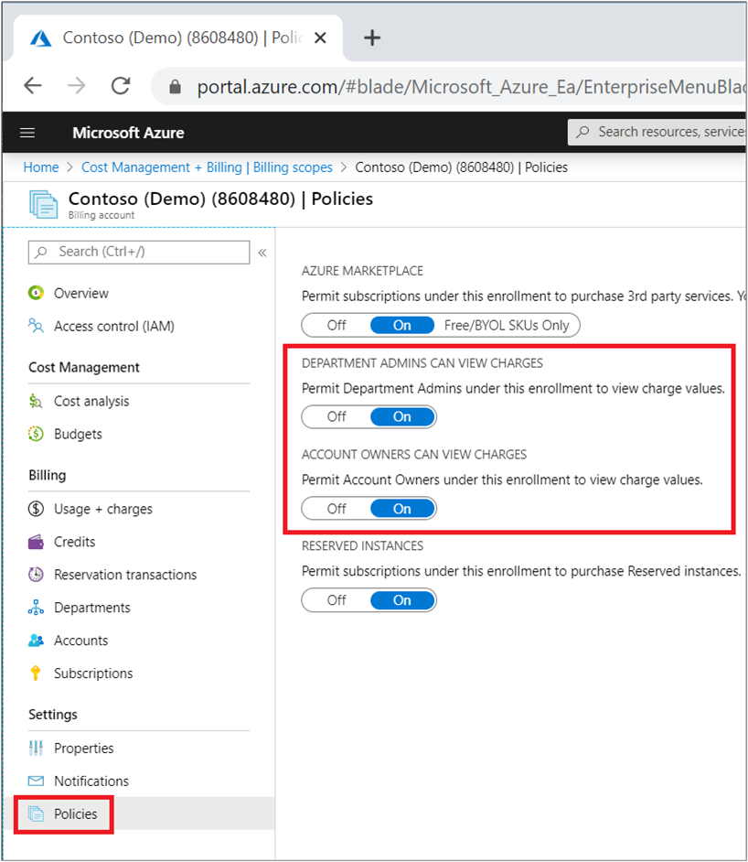Click the Billing account page icon beside the title
This screenshot has width=748, height=862.
(43, 204)
